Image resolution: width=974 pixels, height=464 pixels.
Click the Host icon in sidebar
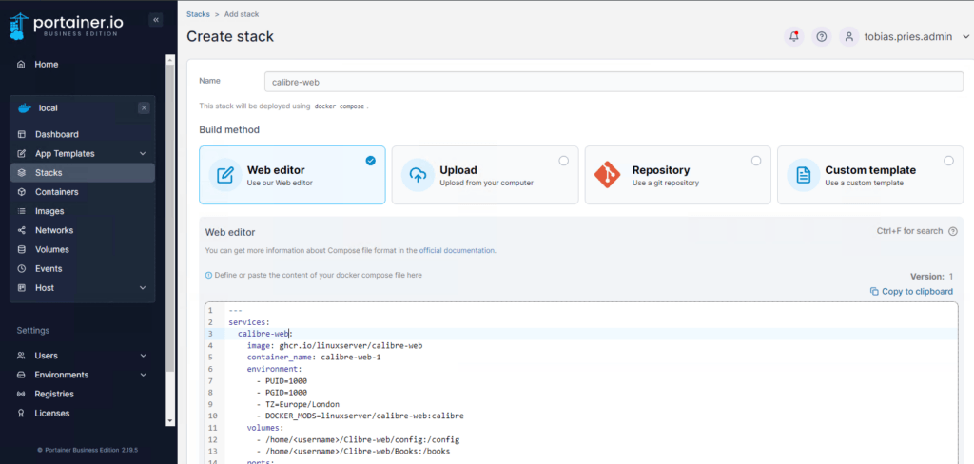[x=22, y=288]
